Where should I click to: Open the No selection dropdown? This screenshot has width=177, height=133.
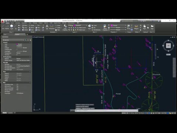pyautogui.click(x=13, y=40)
